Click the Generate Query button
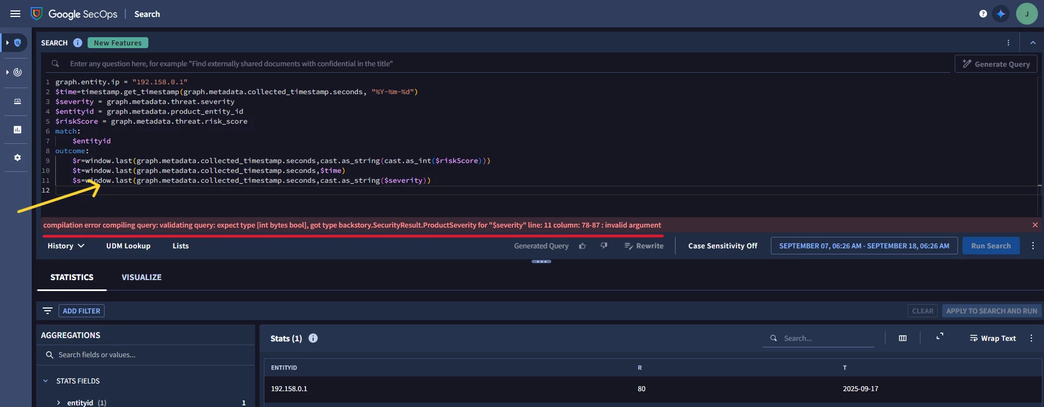Viewport: 1044px width, 407px height. (996, 63)
